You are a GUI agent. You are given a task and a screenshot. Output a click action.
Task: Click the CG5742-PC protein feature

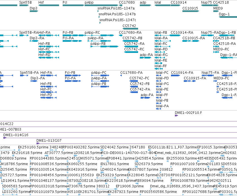(134, 81)
